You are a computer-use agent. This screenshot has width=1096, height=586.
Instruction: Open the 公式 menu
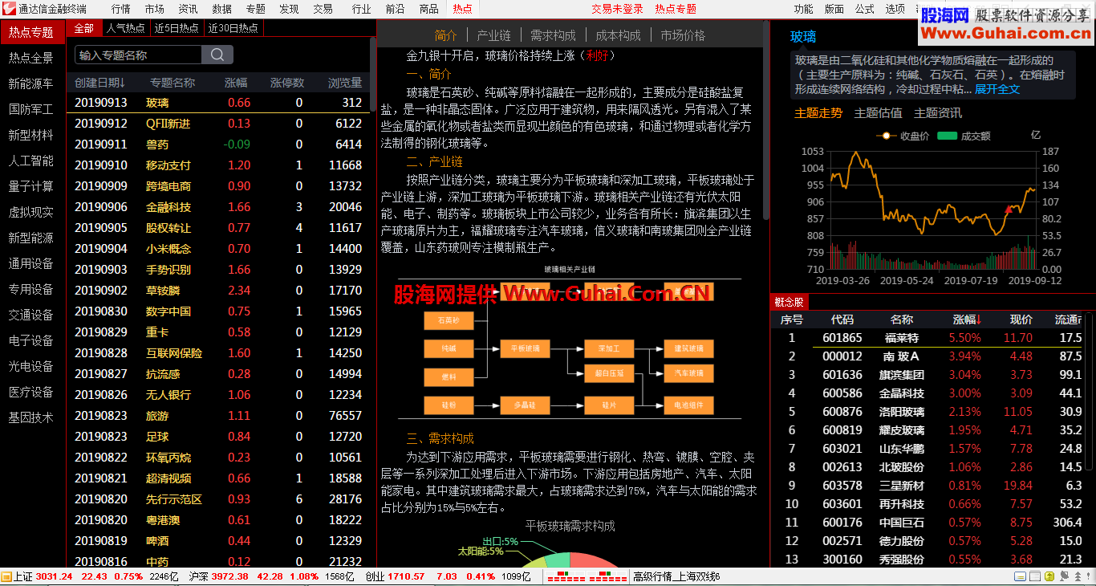tap(865, 9)
